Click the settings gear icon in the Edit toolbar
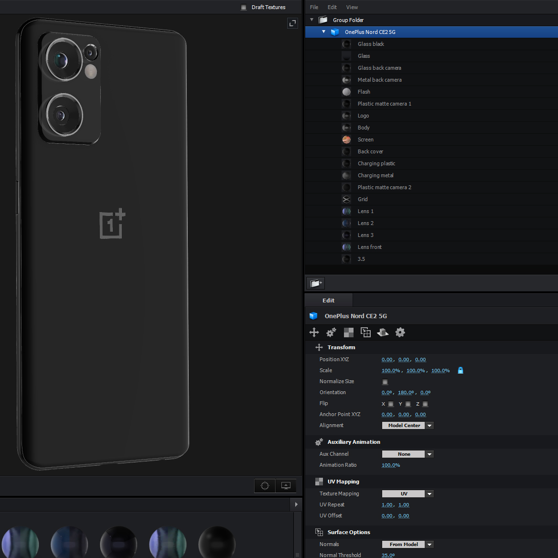 pos(400,333)
